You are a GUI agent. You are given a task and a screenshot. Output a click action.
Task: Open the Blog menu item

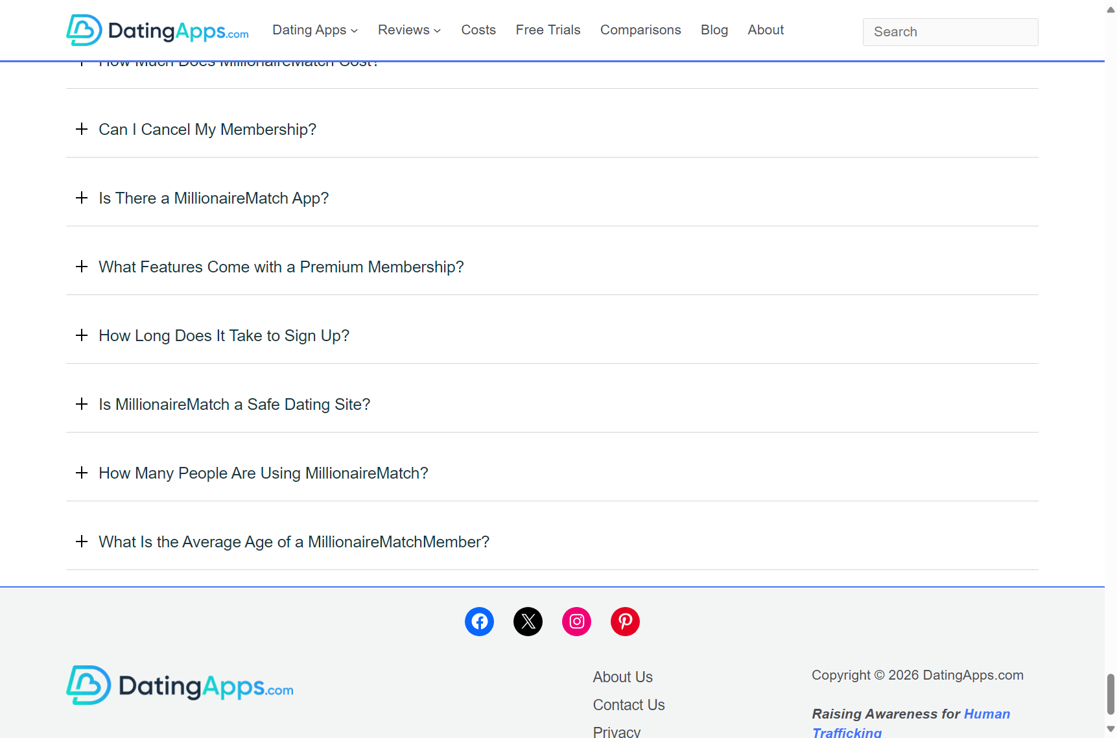pos(714,30)
